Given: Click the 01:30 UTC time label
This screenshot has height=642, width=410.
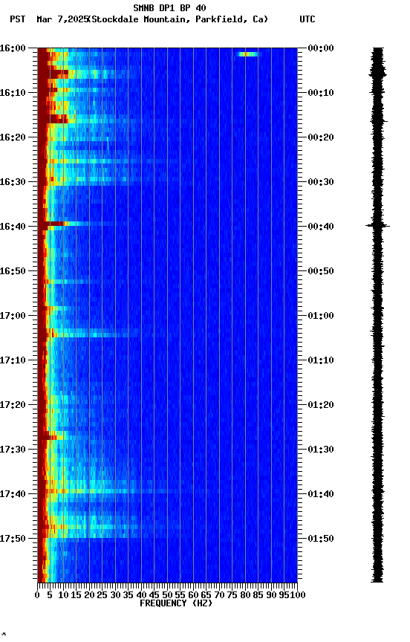Looking at the screenshot, I should [x=321, y=450].
